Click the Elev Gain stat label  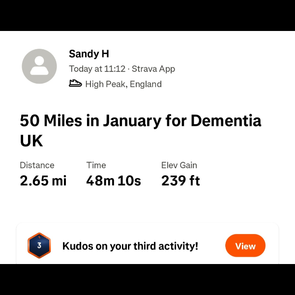pyautogui.click(x=179, y=165)
